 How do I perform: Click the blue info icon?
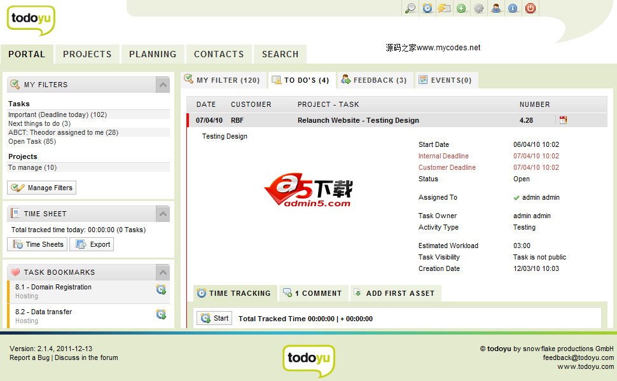tap(513, 8)
